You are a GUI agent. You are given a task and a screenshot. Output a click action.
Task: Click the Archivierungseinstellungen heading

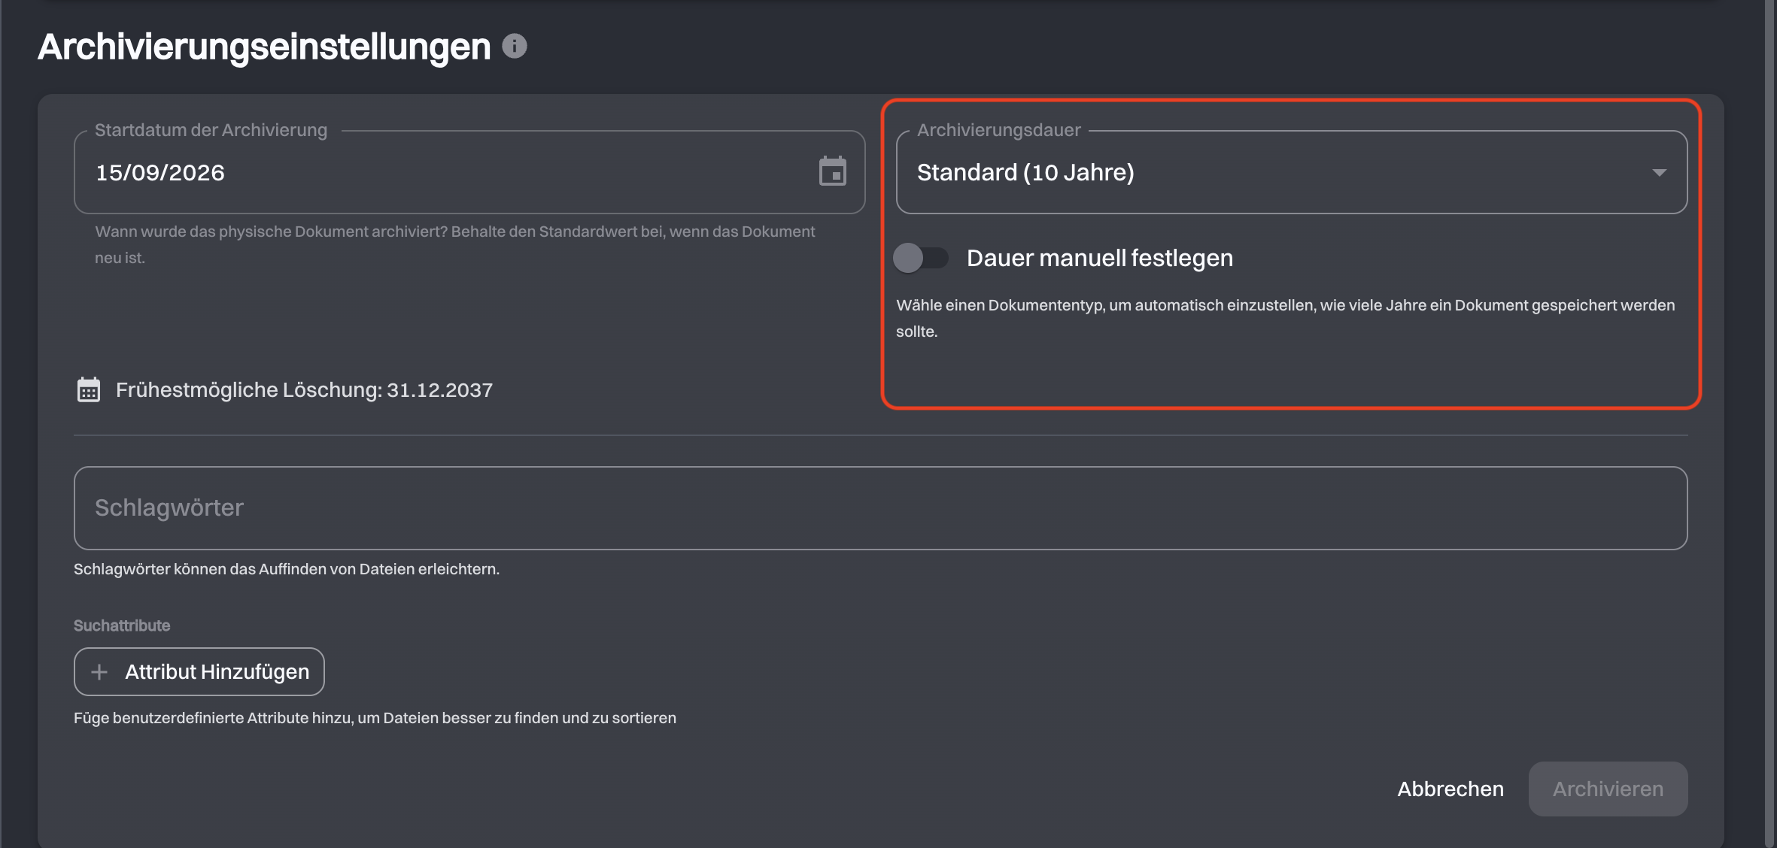click(264, 47)
